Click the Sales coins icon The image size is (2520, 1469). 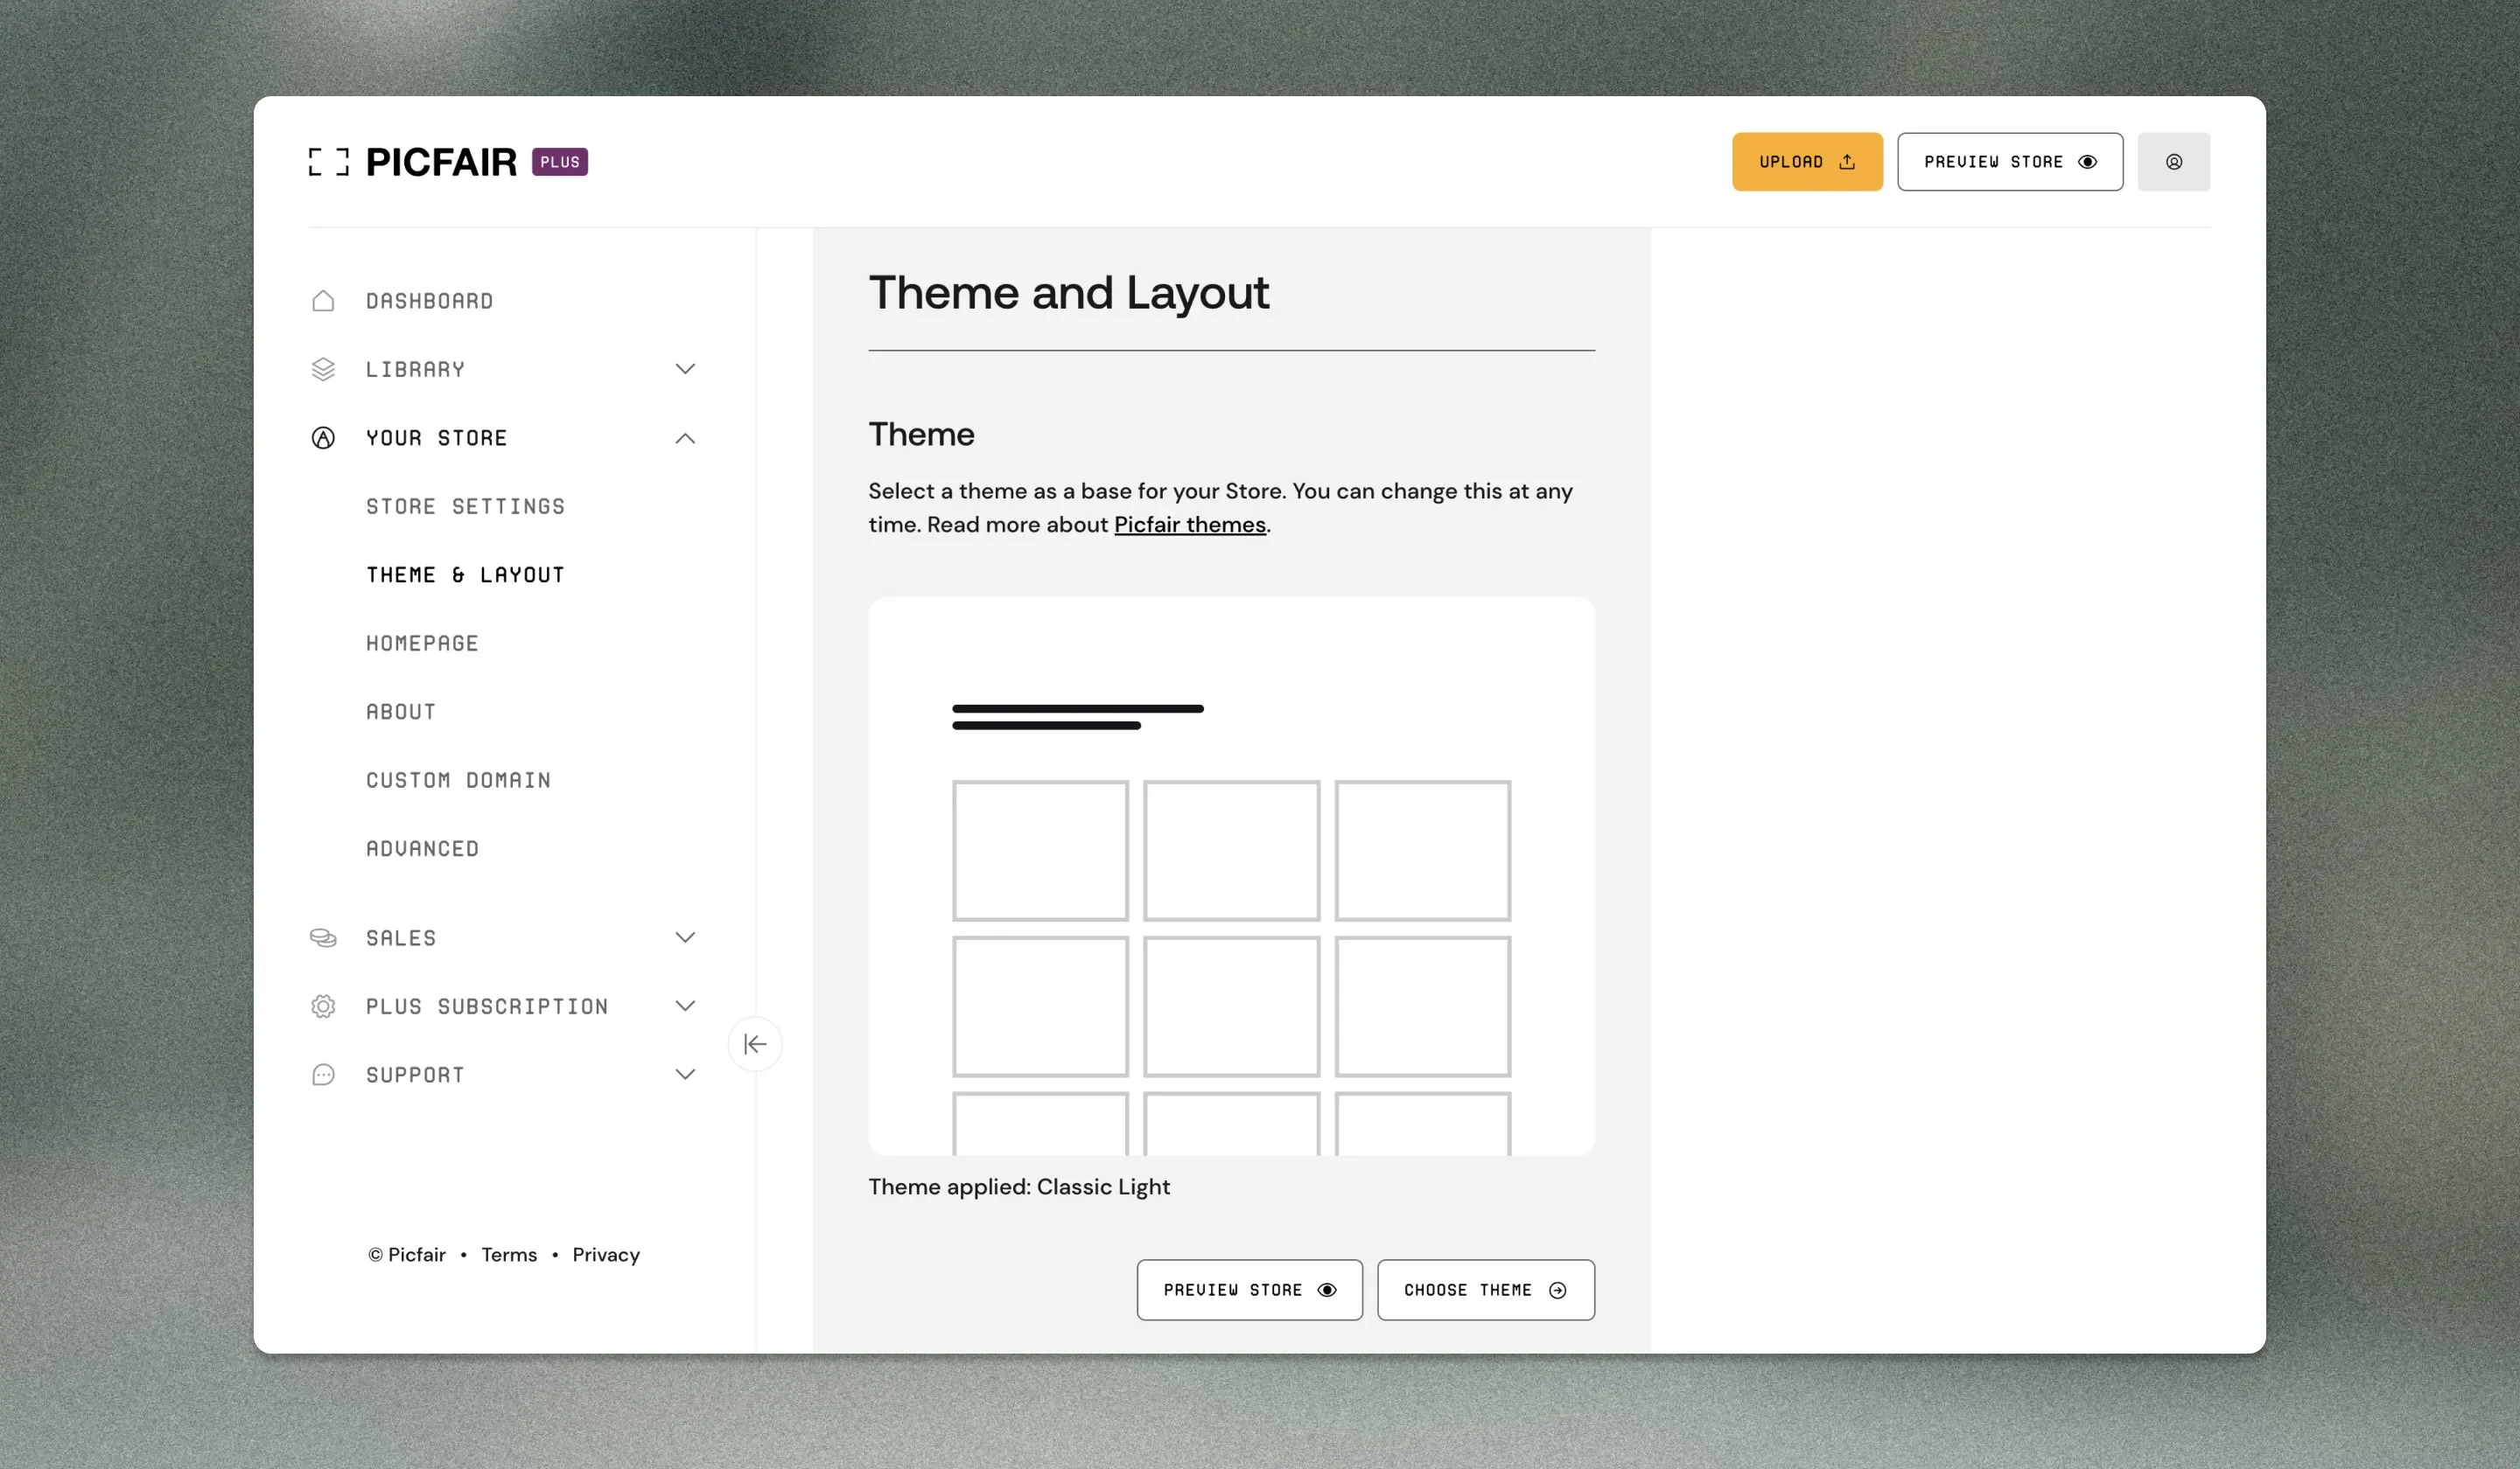coord(323,937)
